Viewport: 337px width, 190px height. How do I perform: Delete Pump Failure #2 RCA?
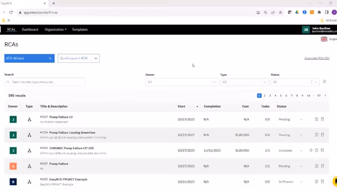click(316, 119)
